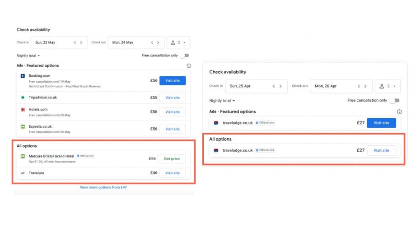Go to previous check-out date from Mon, 24 May
This screenshot has width=411, height=228.
152,42
